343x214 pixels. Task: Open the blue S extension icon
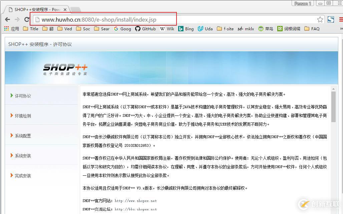point(331,19)
